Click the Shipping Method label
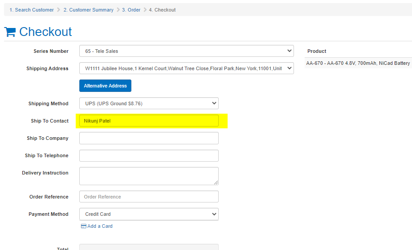Viewport: 412px width, 250px height. [49, 103]
